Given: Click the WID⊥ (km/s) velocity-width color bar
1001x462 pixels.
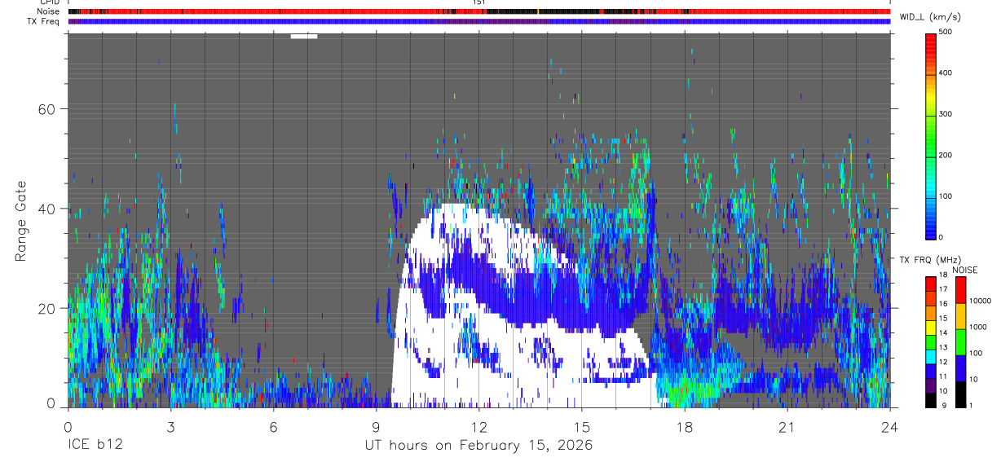Looking at the screenshot, I should [x=931, y=136].
